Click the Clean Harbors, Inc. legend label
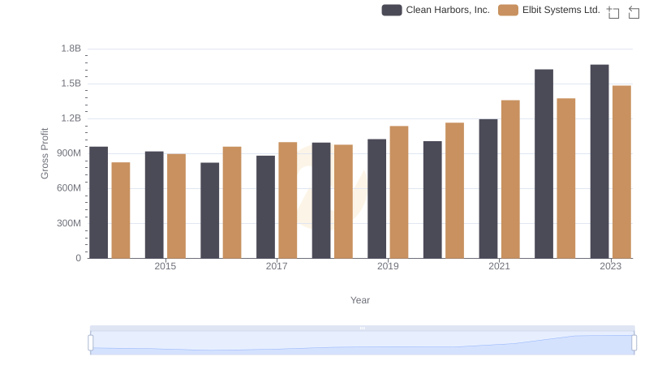The width and height of the screenshot is (649, 374). pos(448,10)
